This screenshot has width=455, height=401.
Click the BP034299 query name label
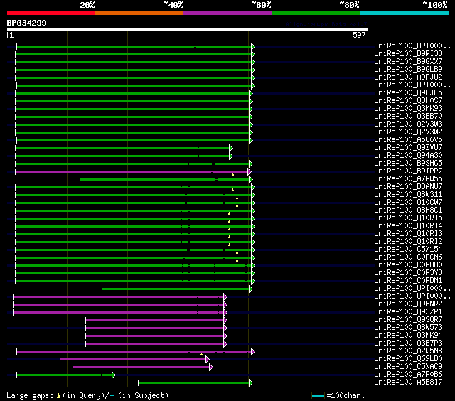click(26, 22)
